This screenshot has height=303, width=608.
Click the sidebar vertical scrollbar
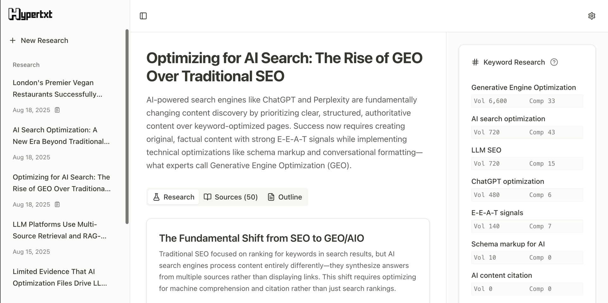tap(127, 126)
